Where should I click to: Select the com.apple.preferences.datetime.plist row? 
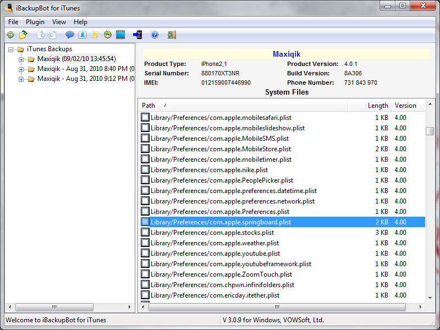(x=282, y=190)
